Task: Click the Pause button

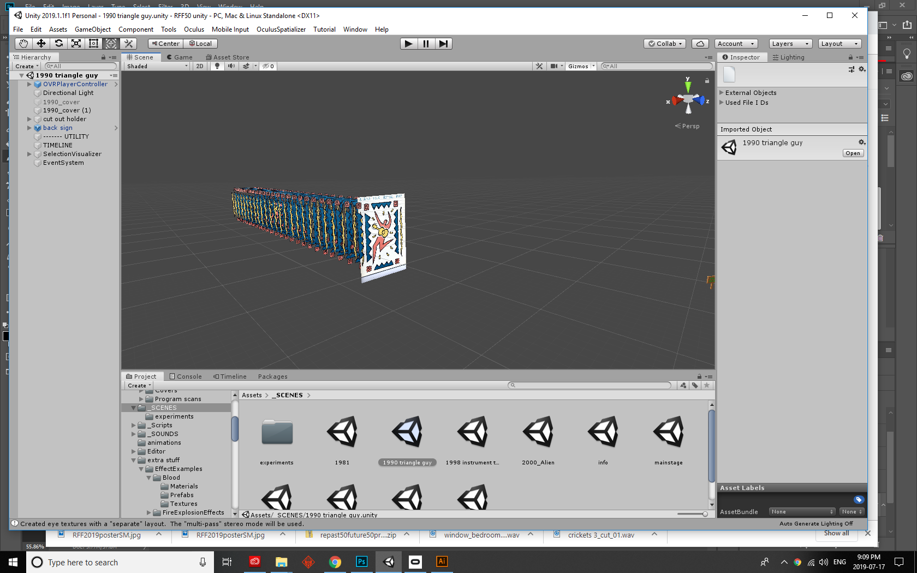Action: point(426,44)
